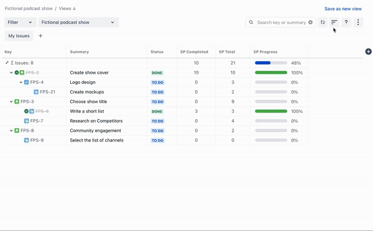Viewport: 373px width, 231px height.
Task: Click the DONE status of Create show cover
Action: (x=157, y=73)
